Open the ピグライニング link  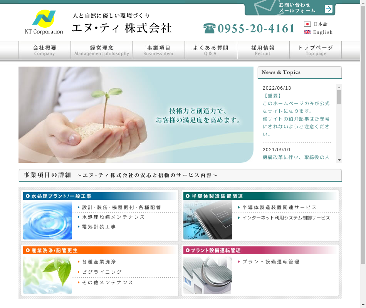[102, 272]
